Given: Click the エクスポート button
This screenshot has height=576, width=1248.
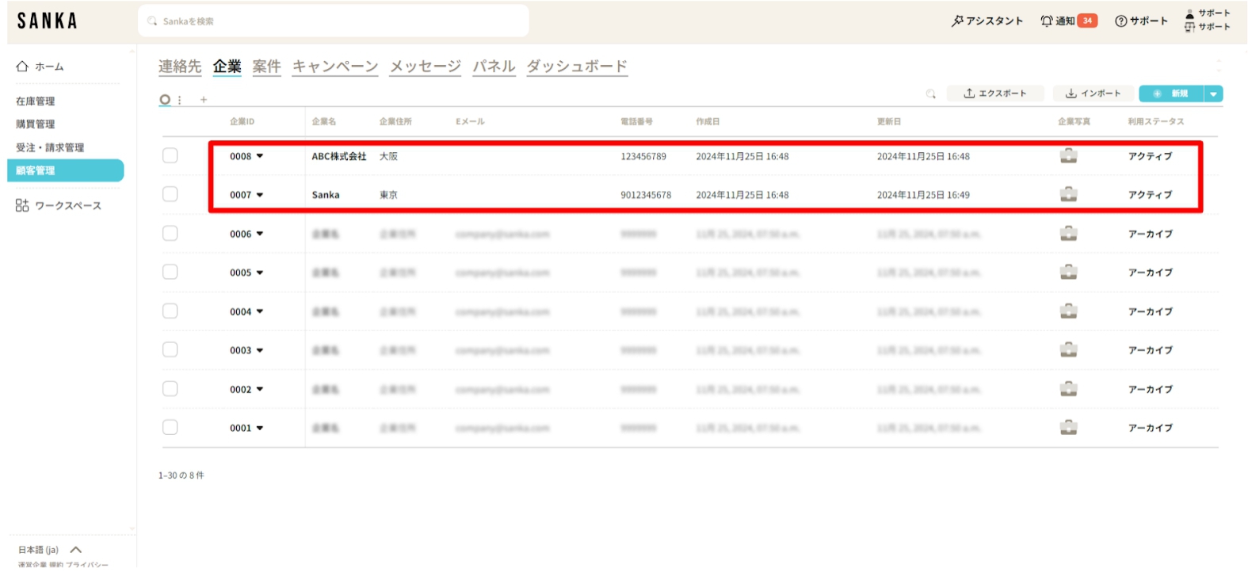Looking at the screenshot, I should tap(995, 93).
